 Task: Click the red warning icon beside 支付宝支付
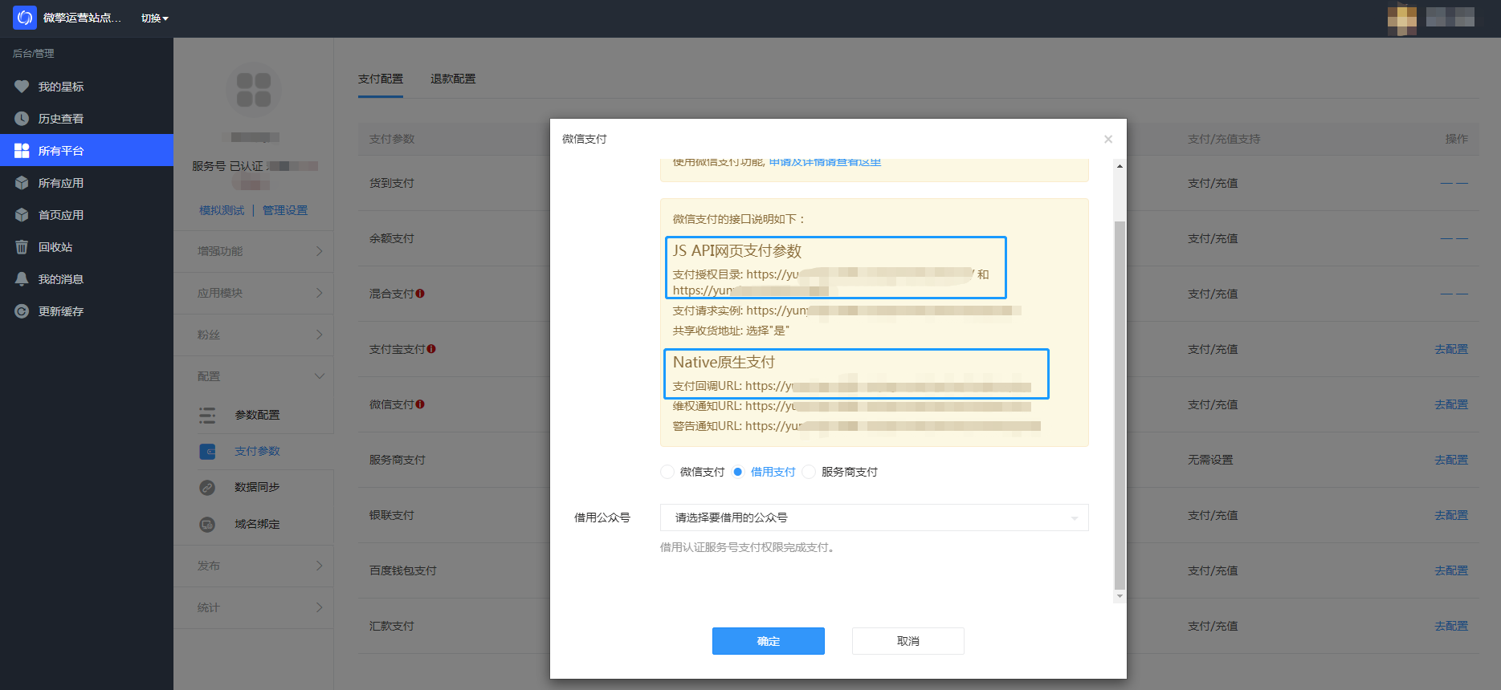coord(431,349)
